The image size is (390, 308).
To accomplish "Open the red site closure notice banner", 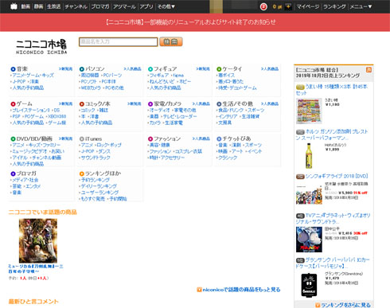I will [191, 22].
